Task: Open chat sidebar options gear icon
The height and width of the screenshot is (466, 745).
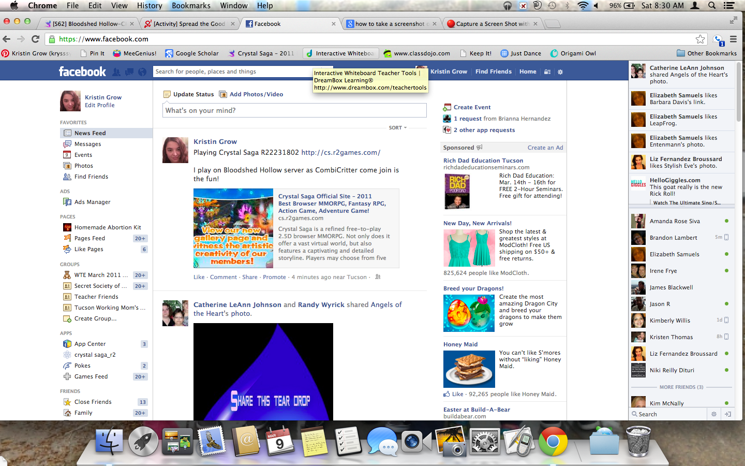Action: (714, 414)
